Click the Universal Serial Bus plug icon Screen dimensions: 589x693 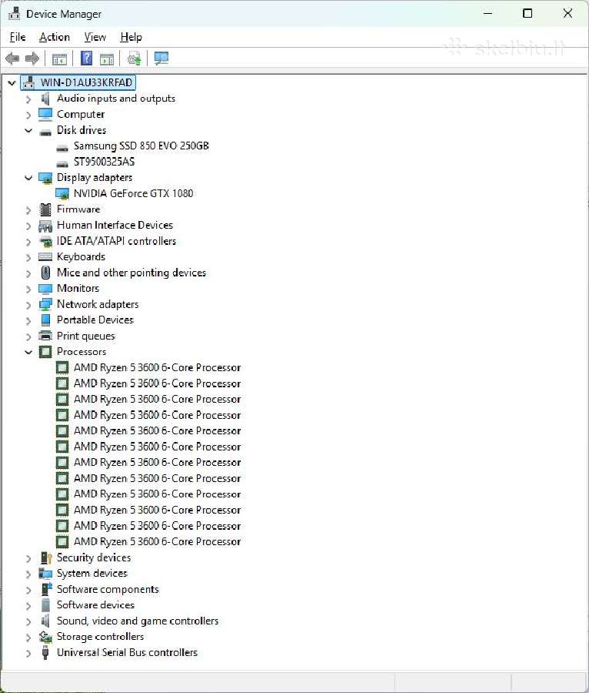(45, 653)
